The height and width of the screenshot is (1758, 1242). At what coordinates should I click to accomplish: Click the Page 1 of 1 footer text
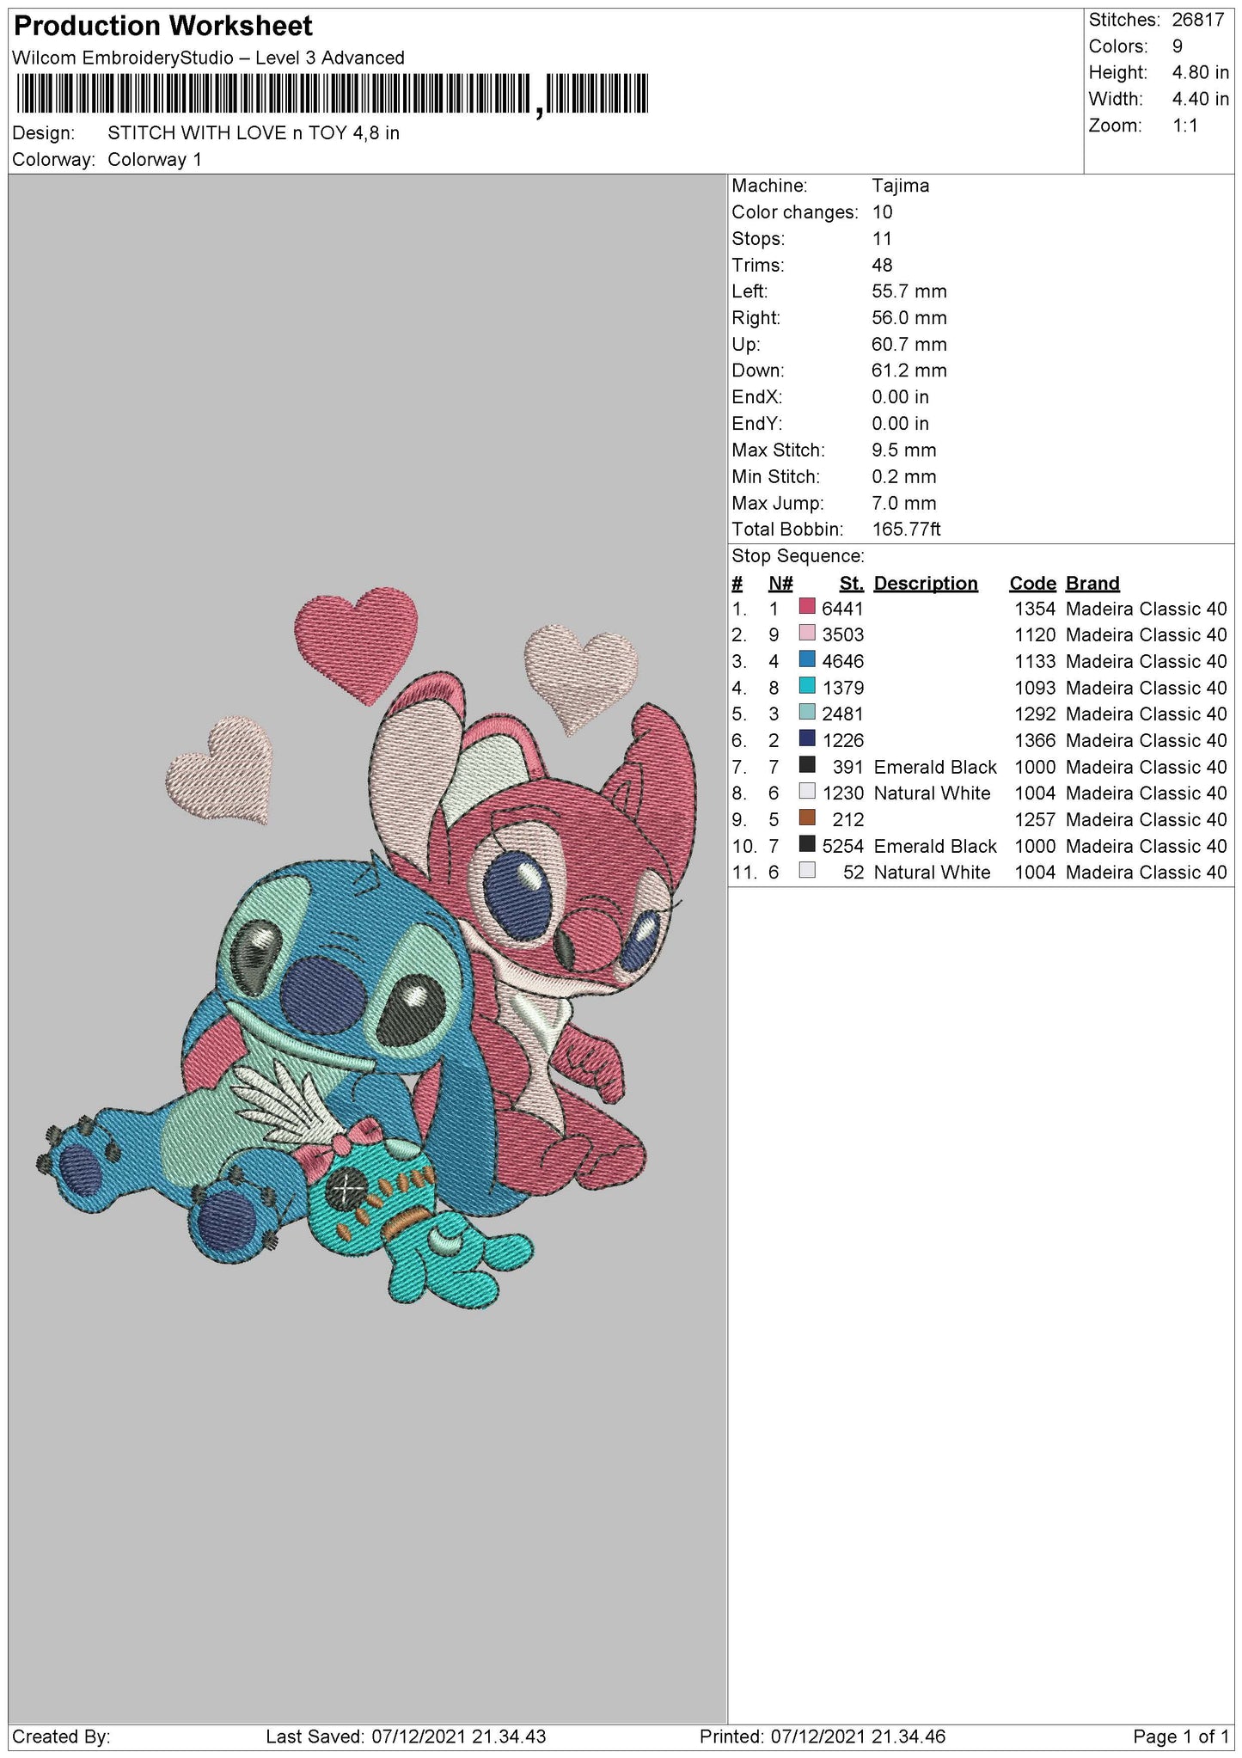(x=1180, y=1737)
